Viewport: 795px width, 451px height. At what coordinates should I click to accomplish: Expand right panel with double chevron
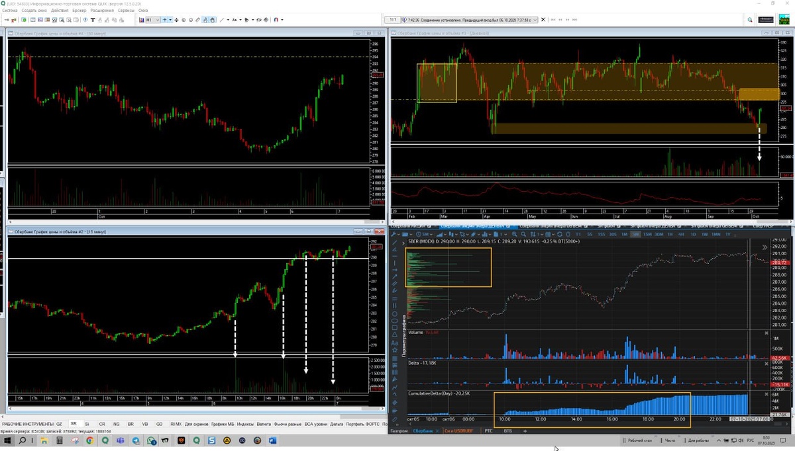pyautogui.click(x=765, y=247)
